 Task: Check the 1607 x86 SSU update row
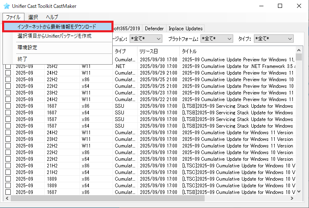[x=8, y=106]
